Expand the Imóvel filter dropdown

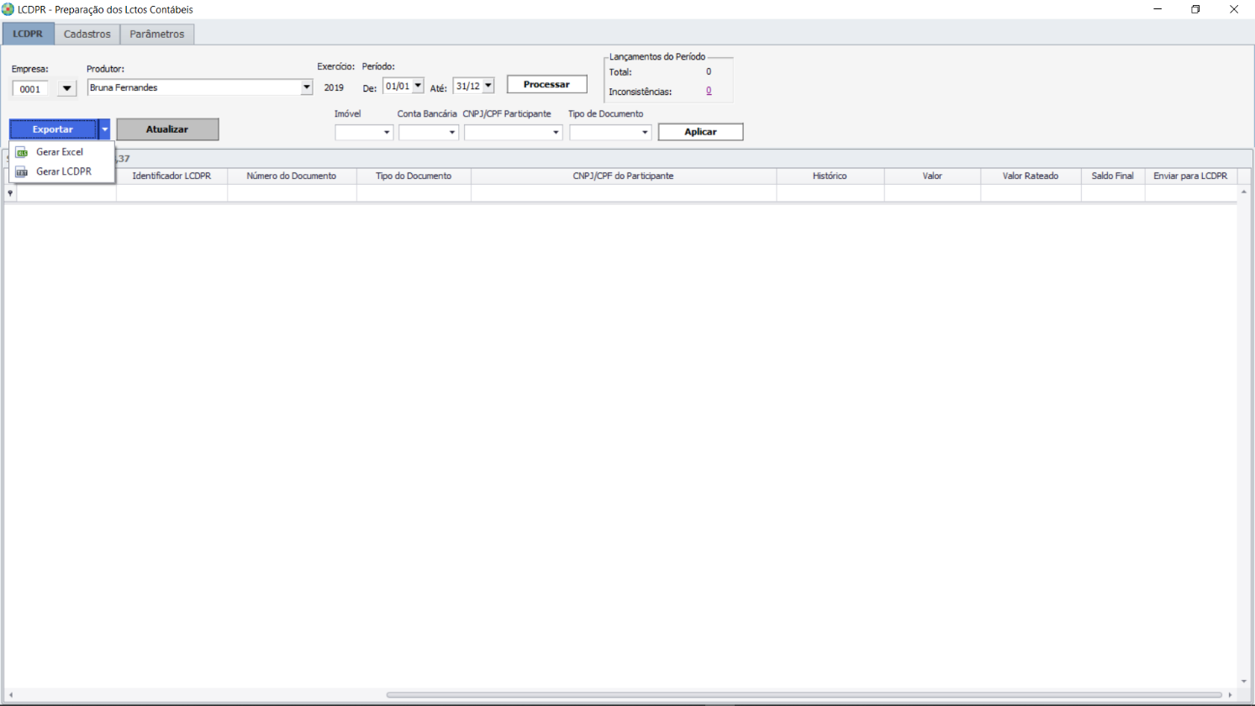pos(387,132)
